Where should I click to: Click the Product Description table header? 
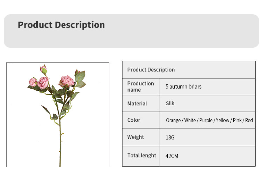(151, 70)
